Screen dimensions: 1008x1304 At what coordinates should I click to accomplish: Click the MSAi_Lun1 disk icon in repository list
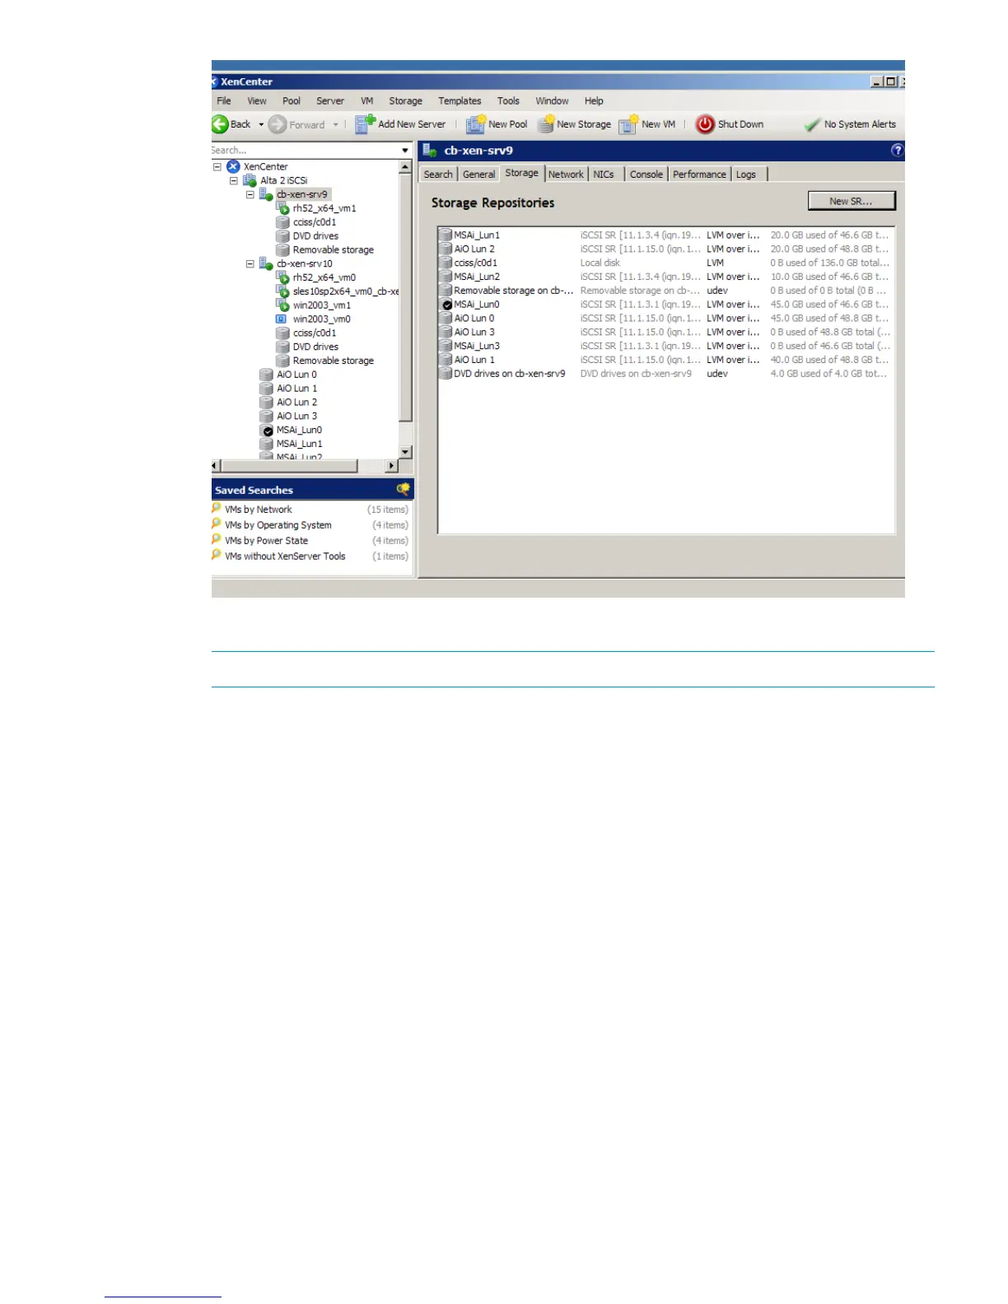coord(446,235)
